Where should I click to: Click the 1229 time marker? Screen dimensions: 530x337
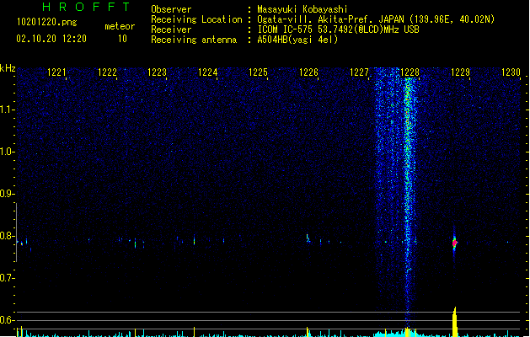coord(460,72)
